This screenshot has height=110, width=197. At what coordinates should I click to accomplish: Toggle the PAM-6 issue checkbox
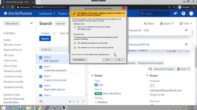tap(41, 77)
